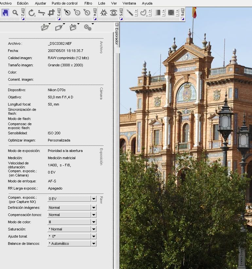Click the batch gears icon
Viewport: 252px width, 269px height.
[x=88, y=27]
